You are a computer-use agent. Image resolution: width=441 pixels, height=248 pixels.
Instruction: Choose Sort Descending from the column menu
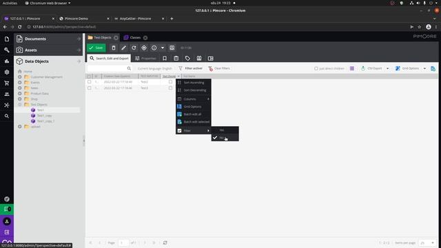pyautogui.click(x=194, y=90)
